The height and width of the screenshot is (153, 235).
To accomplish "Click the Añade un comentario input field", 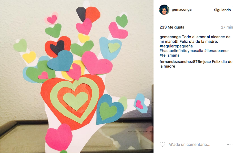I will [x=189, y=145].
